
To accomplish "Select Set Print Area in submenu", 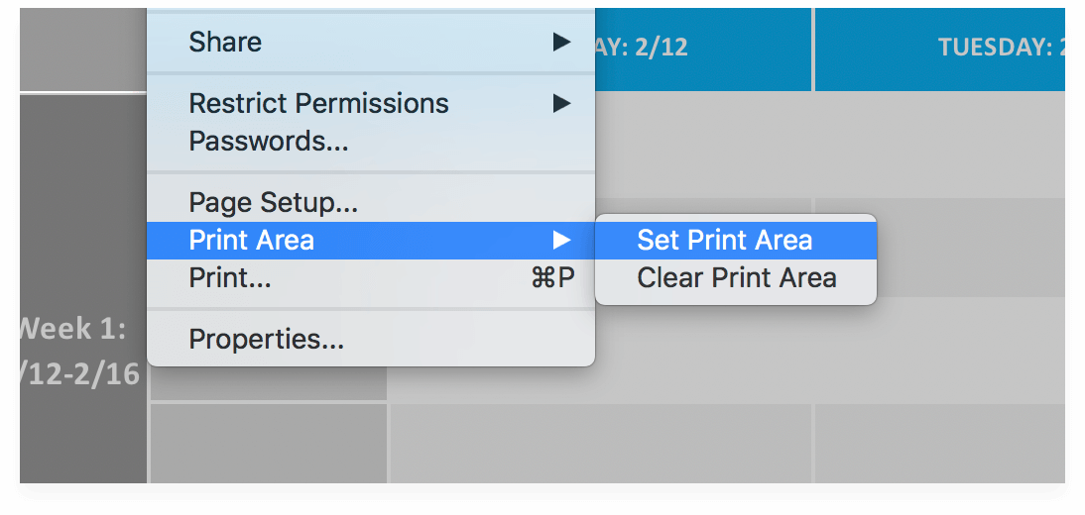I will 724,241.
